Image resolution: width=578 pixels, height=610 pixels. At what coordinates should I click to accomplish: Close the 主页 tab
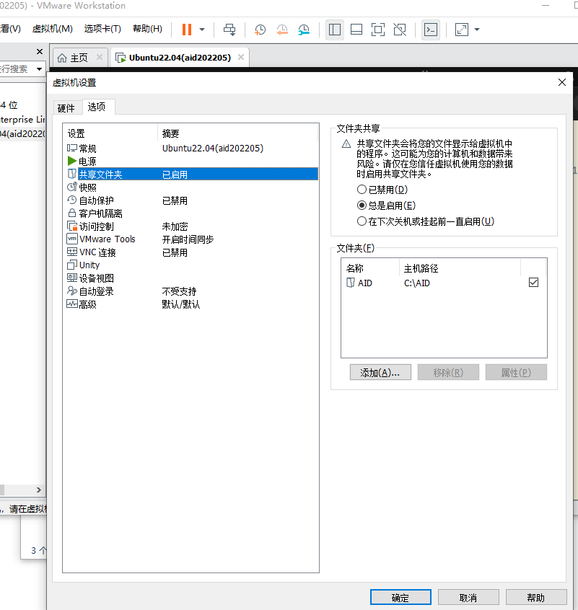click(100, 57)
